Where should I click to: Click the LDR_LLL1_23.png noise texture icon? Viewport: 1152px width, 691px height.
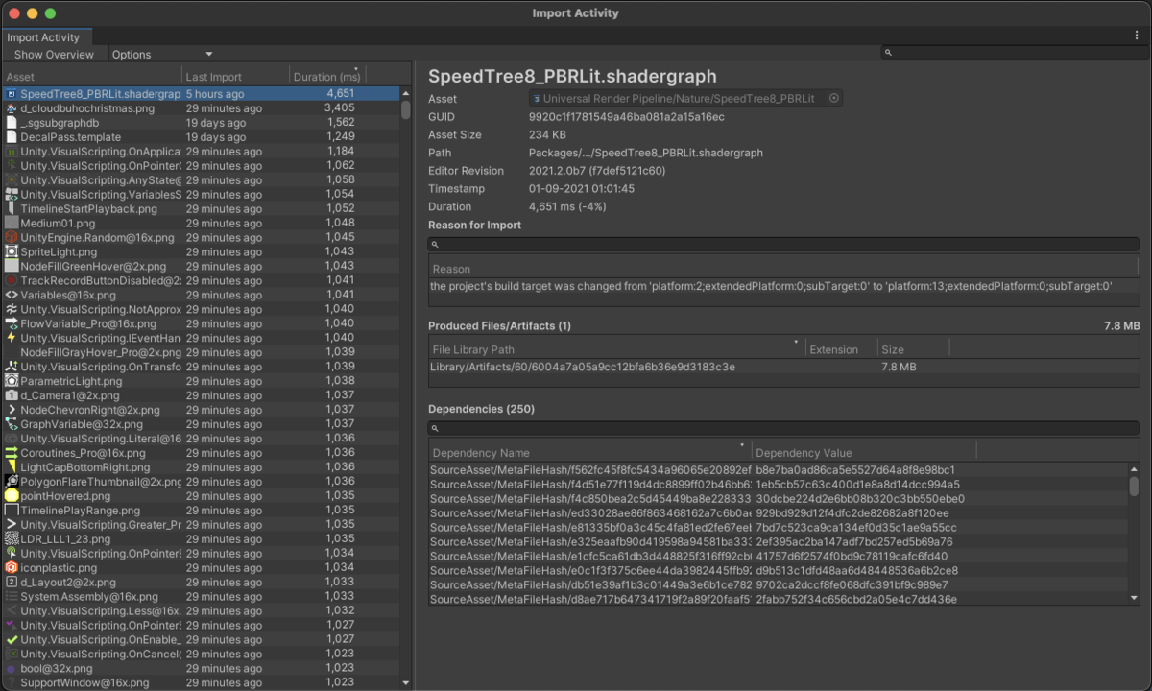(12, 539)
